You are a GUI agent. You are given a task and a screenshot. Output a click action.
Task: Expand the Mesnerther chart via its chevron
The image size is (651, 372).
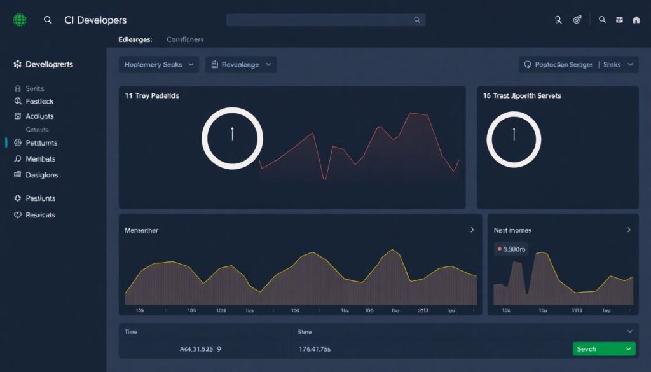point(472,230)
